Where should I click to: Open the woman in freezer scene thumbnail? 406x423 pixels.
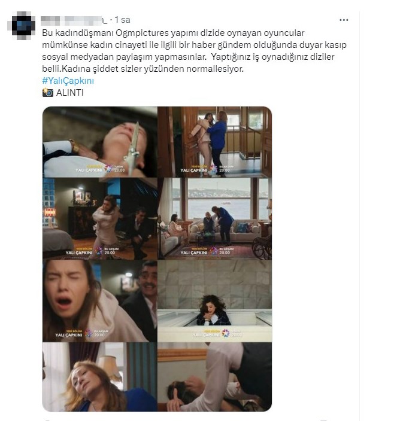coord(215,301)
